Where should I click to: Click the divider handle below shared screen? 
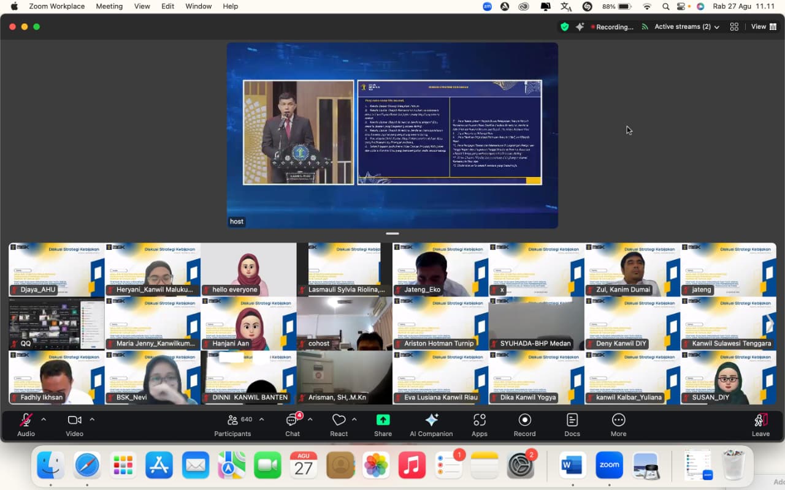(x=392, y=233)
